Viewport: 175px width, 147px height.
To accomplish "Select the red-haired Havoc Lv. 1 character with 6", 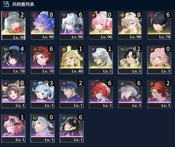I will coord(101,94).
